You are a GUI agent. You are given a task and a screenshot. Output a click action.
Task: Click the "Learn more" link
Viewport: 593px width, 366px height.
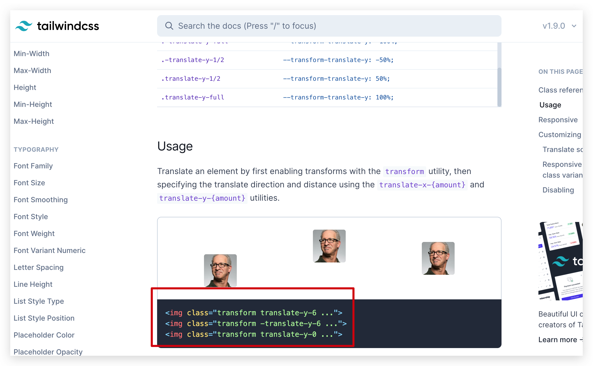pyautogui.click(x=558, y=339)
